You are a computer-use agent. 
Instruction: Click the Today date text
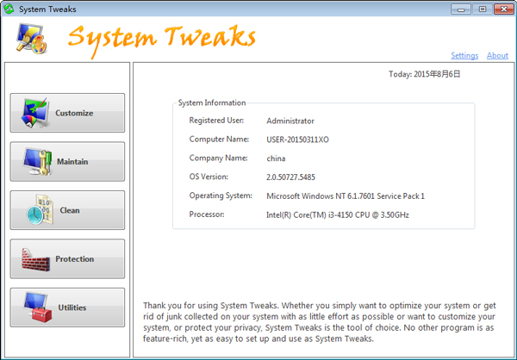pos(424,74)
